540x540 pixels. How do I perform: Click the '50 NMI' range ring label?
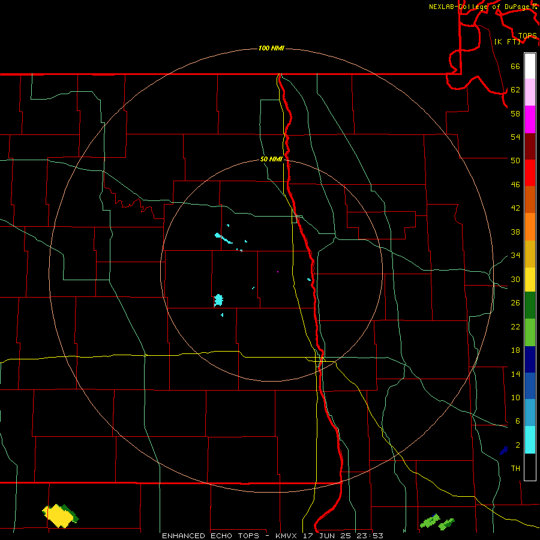[x=271, y=159]
